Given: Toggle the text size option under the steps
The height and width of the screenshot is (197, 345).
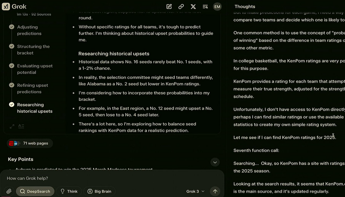Looking at the screenshot, I should 21,126.
